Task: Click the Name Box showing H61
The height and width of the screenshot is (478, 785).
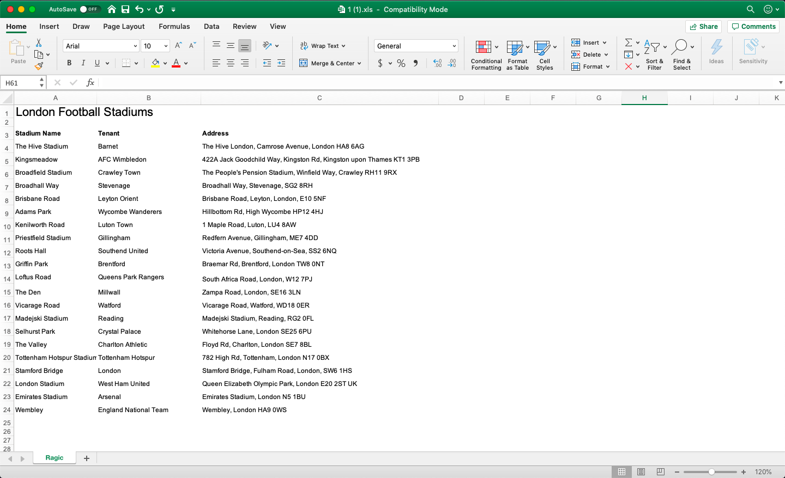Action: [x=21, y=83]
